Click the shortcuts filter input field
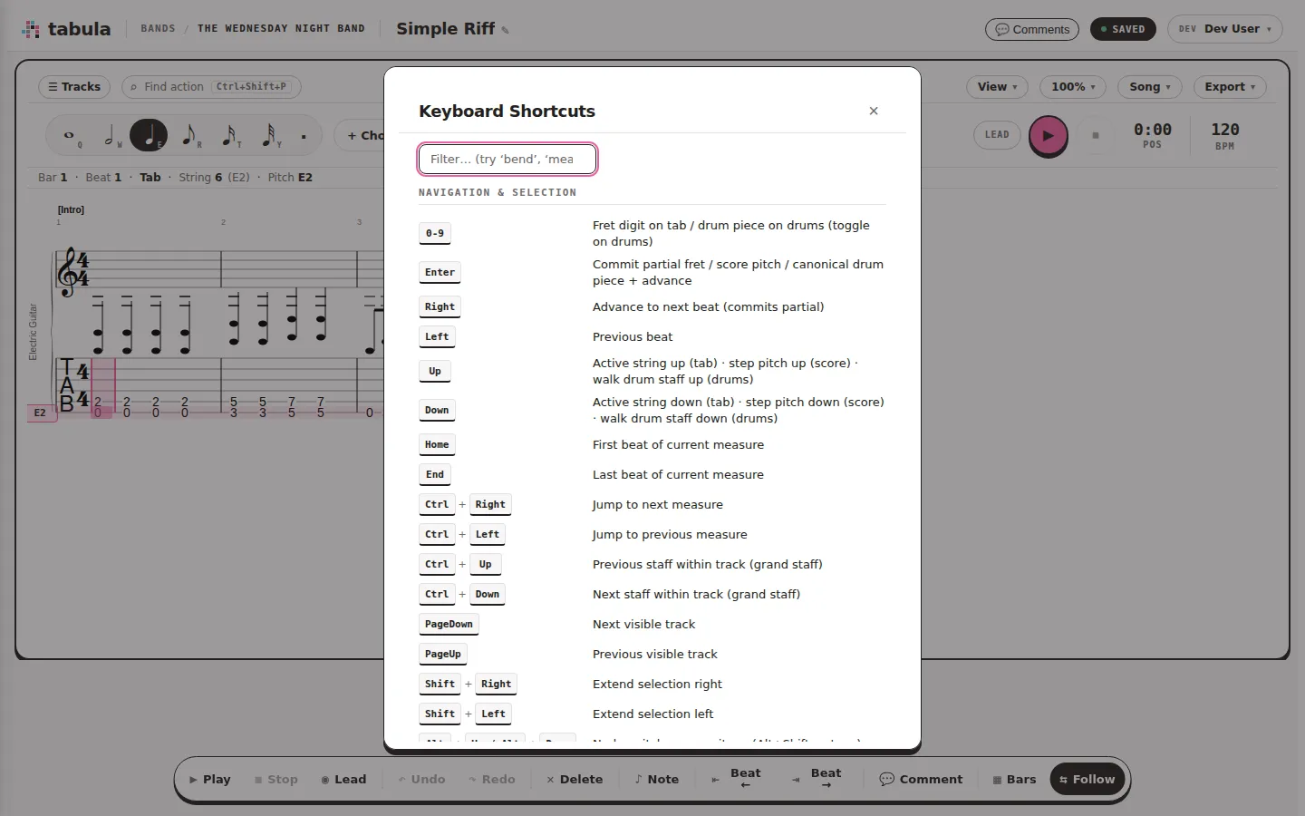Viewport: 1305px width, 816px height. pyautogui.click(x=507, y=159)
